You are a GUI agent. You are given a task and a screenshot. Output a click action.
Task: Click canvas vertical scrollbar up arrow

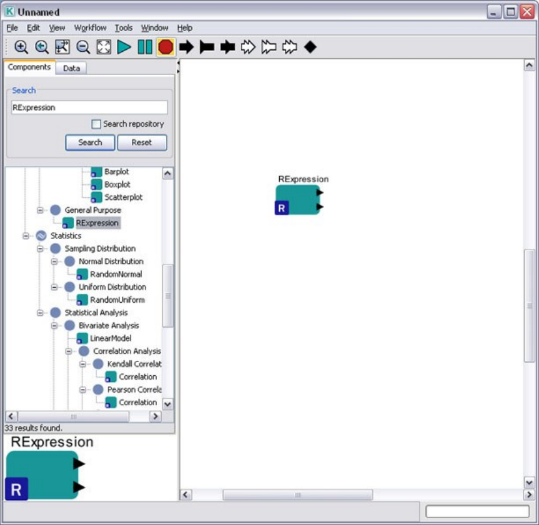tap(529, 65)
